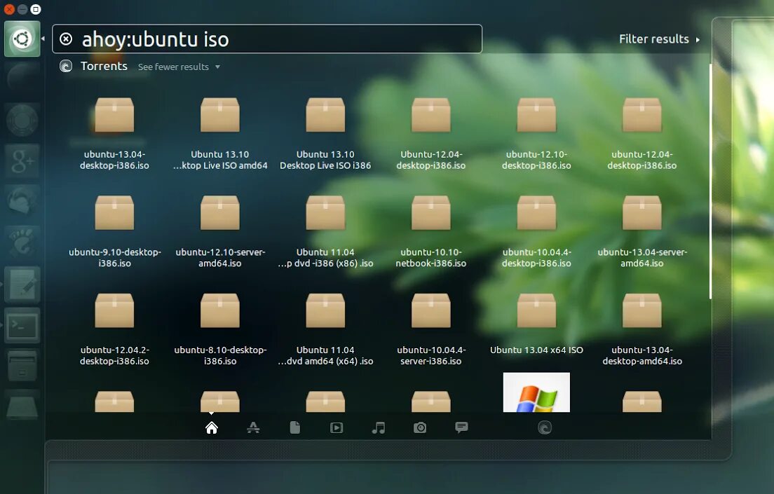The height and width of the screenshot is (494, 774).
Task: Select ubuntu-8.10-desktop-i386.iso result
Action: (220, 329)
